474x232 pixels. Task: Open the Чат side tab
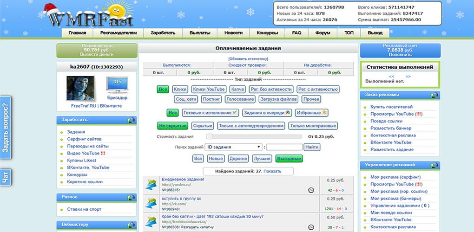pos(6,177)
